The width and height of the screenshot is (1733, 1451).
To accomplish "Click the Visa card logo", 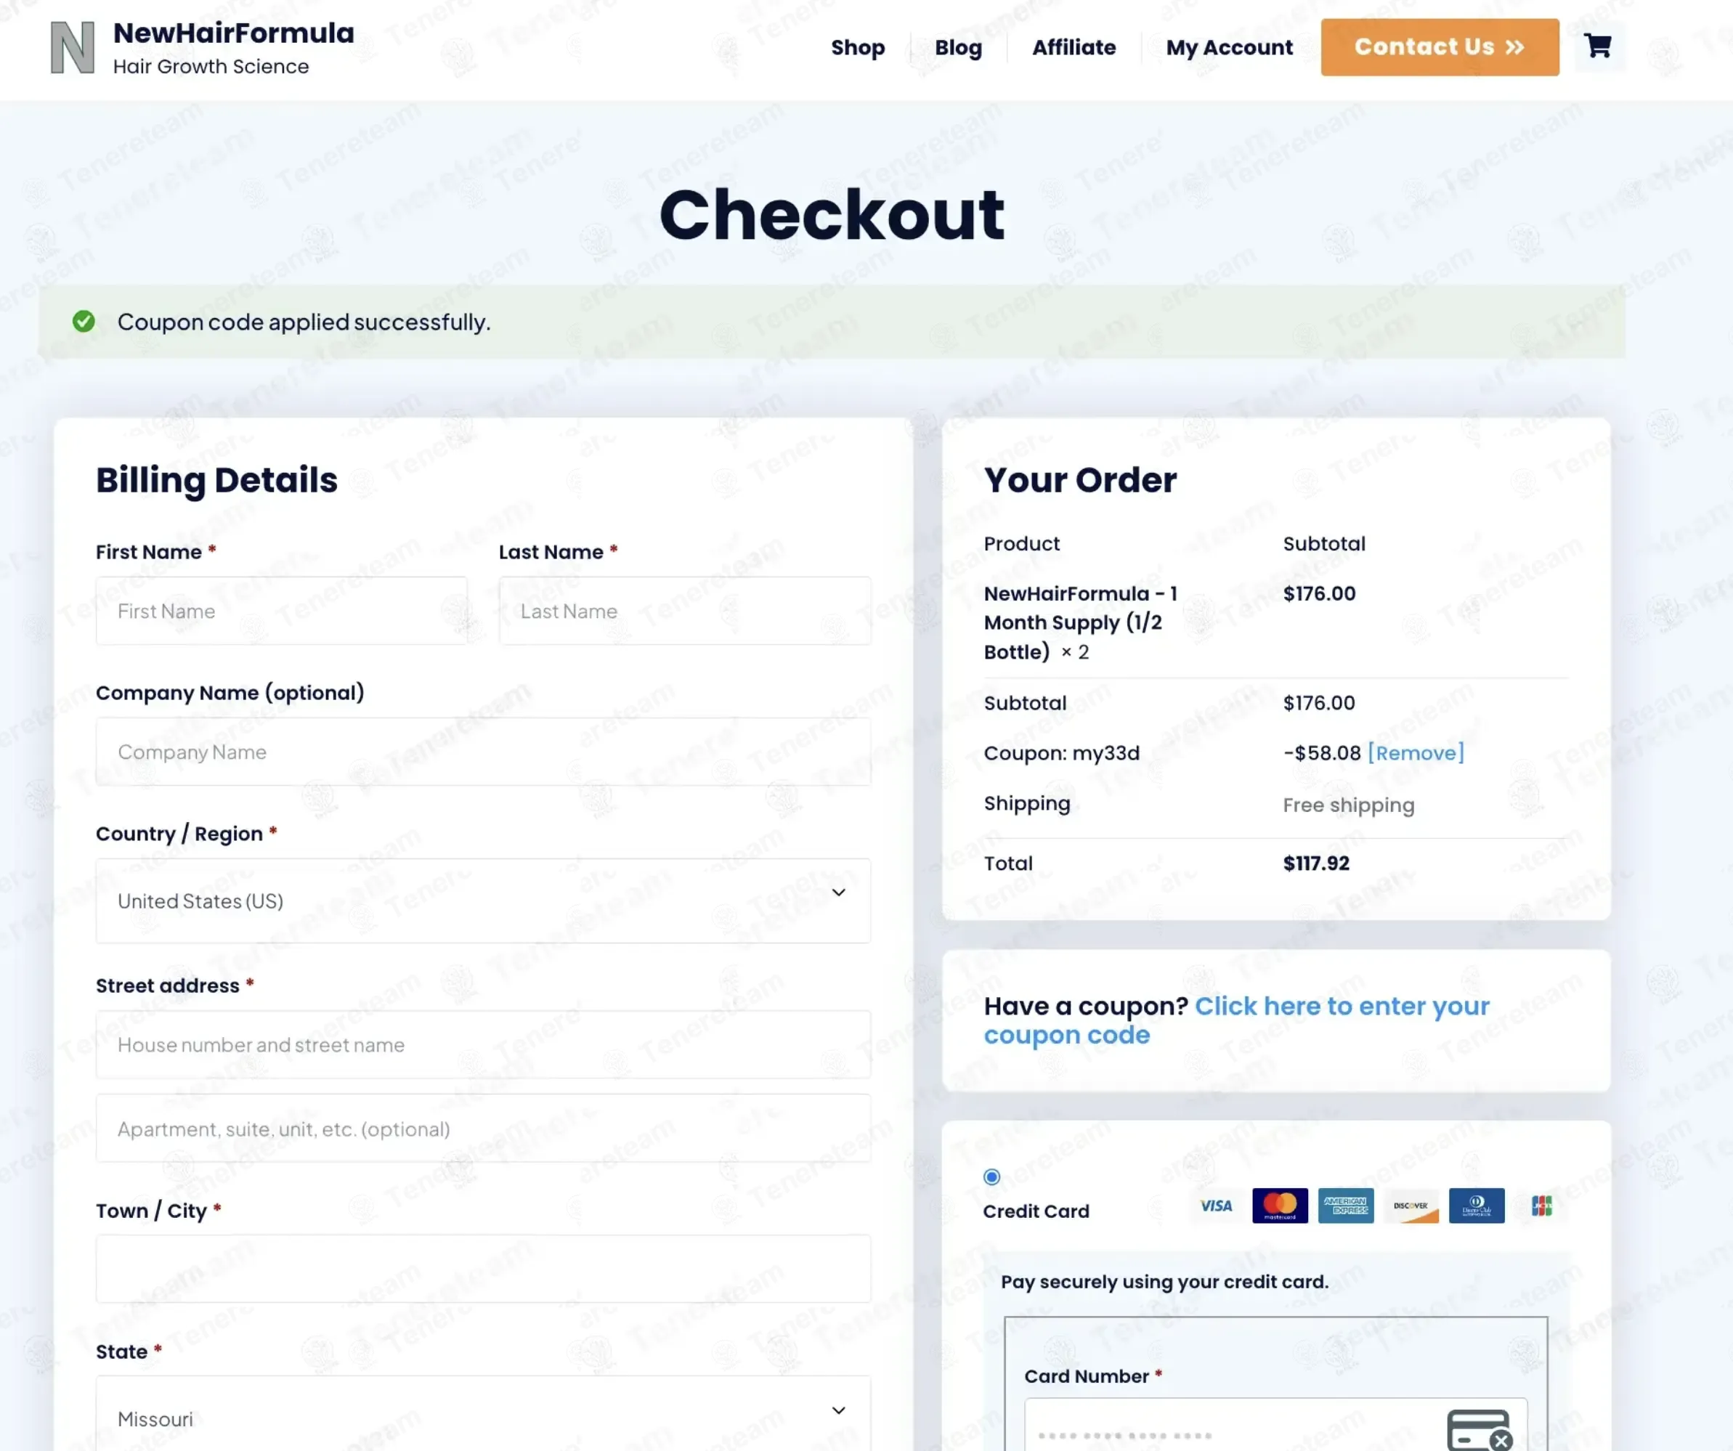I will point(1214,1206).
